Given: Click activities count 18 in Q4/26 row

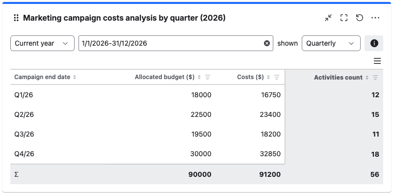Looking at the screenshot, I should point(375,154).
